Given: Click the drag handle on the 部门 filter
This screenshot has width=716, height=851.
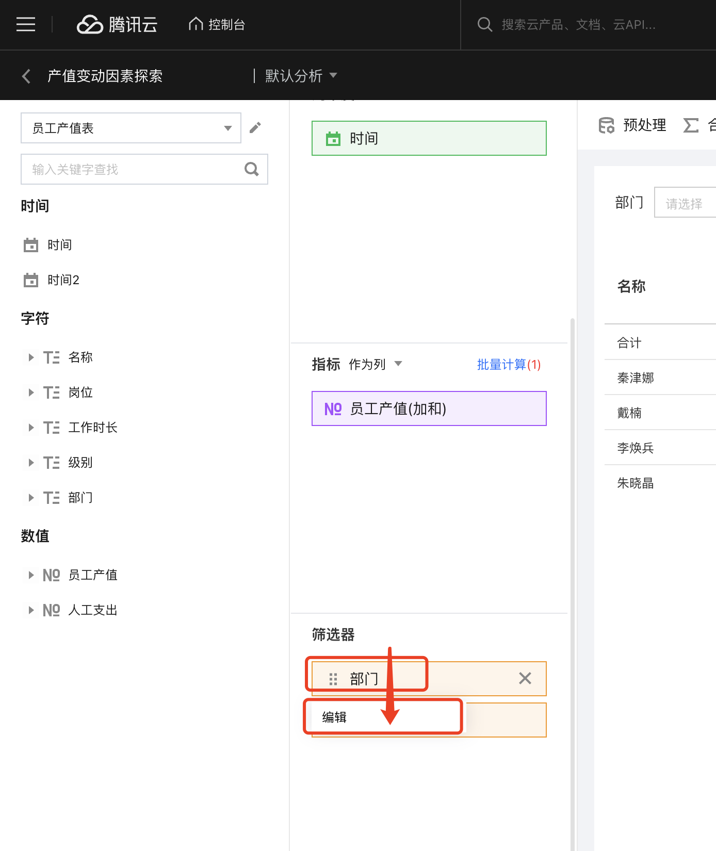Looking at the screenshot, I should pos(333,679).
